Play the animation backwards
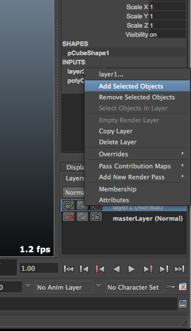This screenshot has height=331, width=191. point(116,269)
